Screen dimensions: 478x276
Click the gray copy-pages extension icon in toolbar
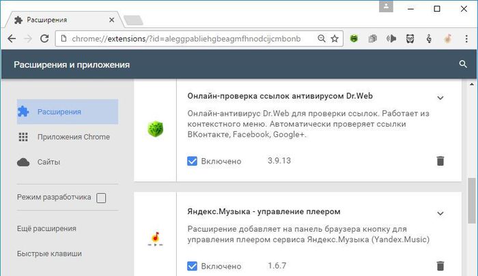pos(373,39)
